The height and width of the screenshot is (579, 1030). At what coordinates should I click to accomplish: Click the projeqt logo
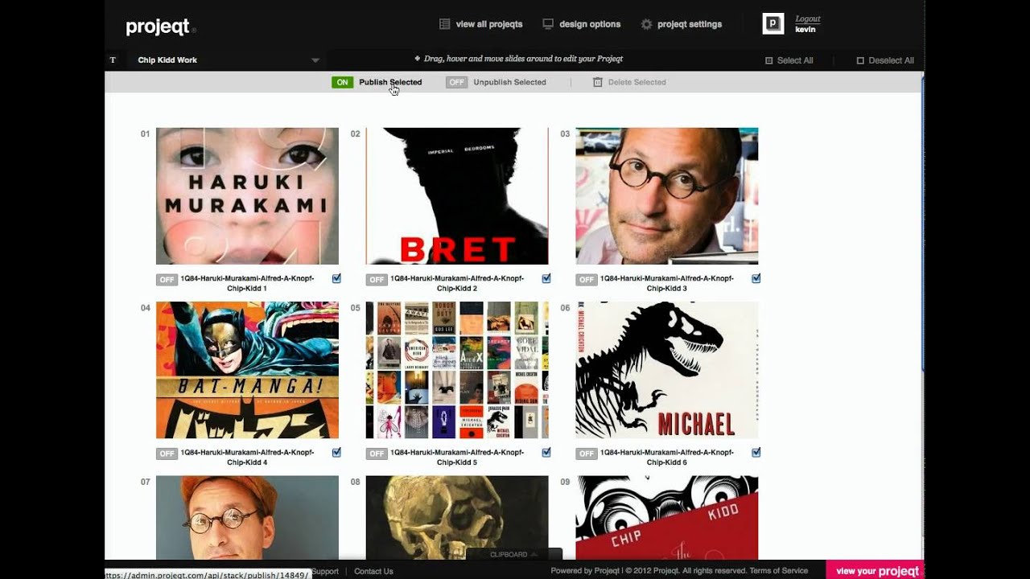pyautogui.click(x=161, y=27)
